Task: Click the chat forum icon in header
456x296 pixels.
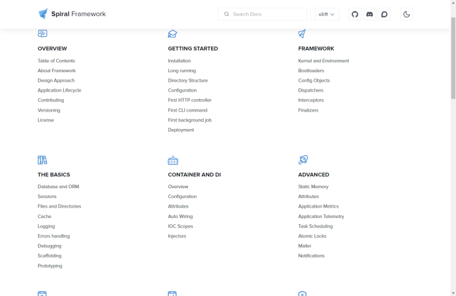Action: (x=385, y=14)
